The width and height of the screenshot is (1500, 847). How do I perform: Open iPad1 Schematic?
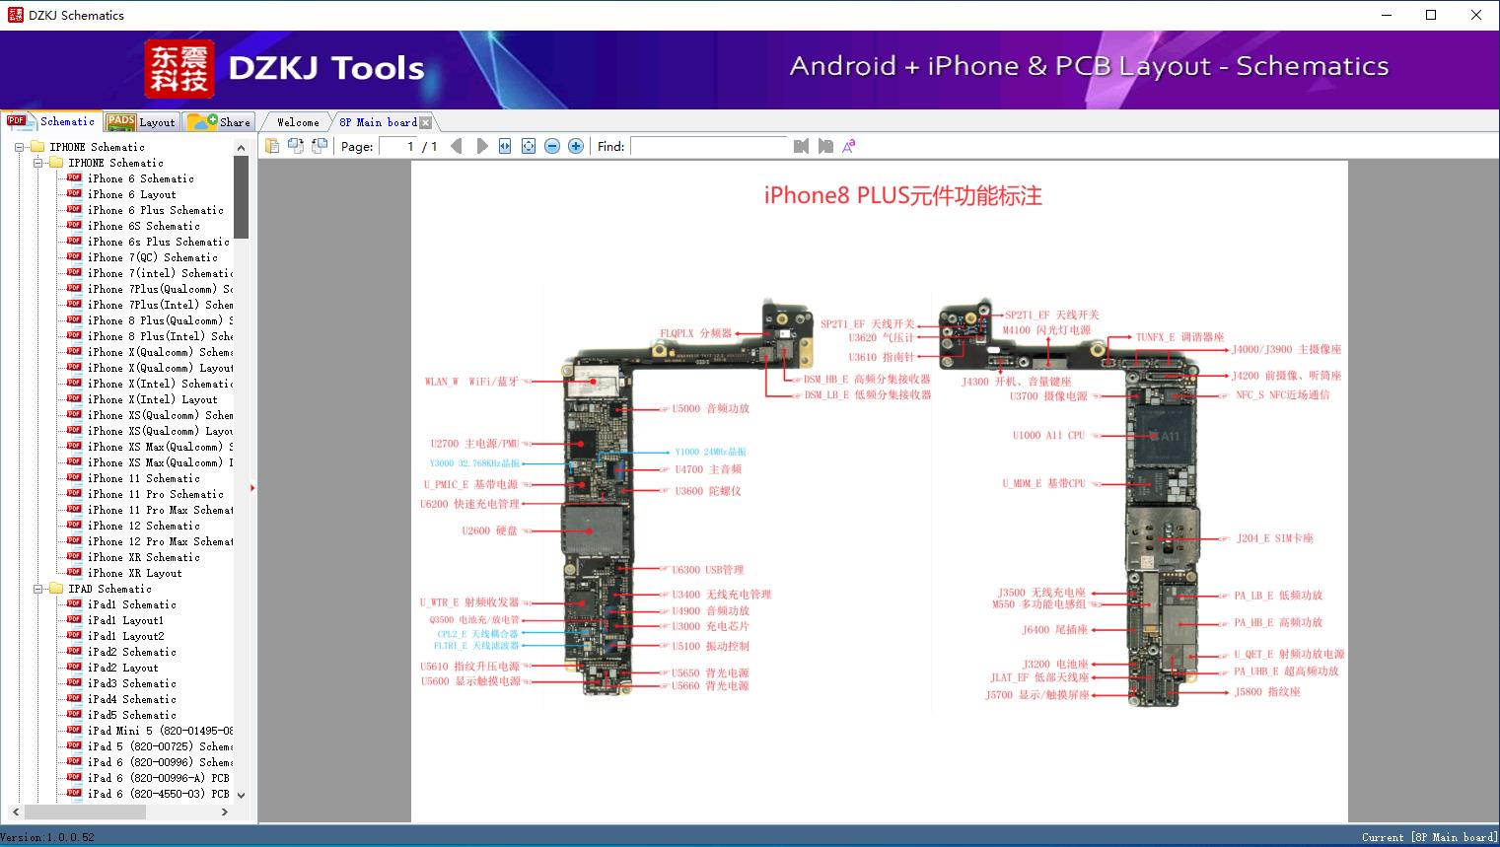click(x=131, y=604)
